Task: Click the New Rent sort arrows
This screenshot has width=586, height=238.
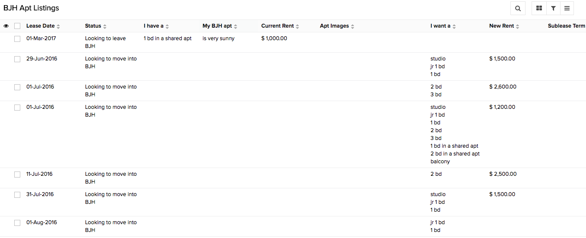Action: (518, 26)
